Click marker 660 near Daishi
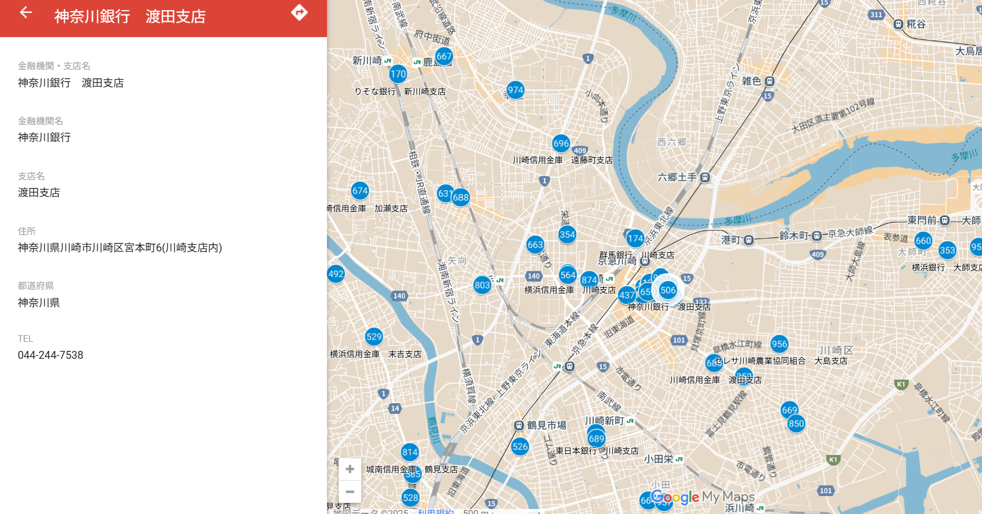This screenshot has width=982, height=514. [x=923, y=241]
